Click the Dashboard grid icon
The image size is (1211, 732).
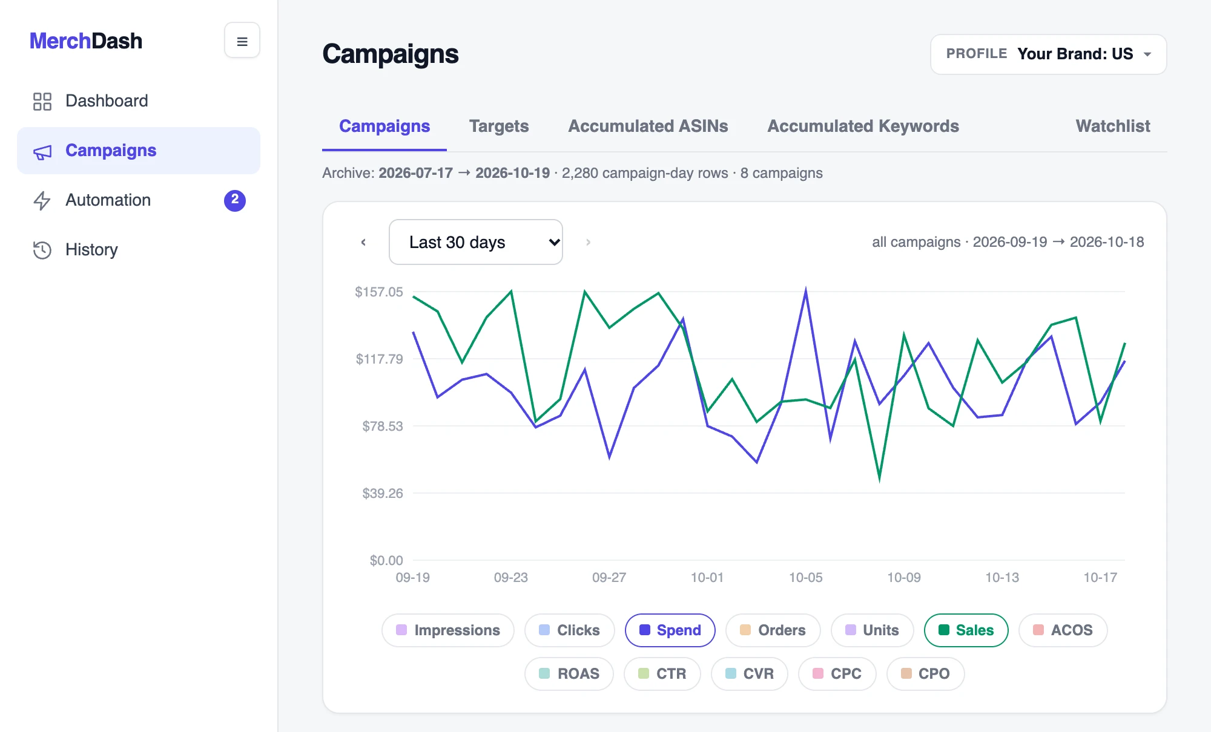pyautogui.click(x=42, y=101)
